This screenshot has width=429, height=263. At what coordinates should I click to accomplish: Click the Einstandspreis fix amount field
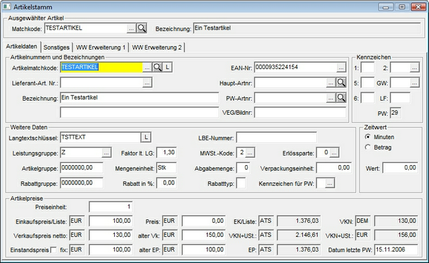[111, 250]
